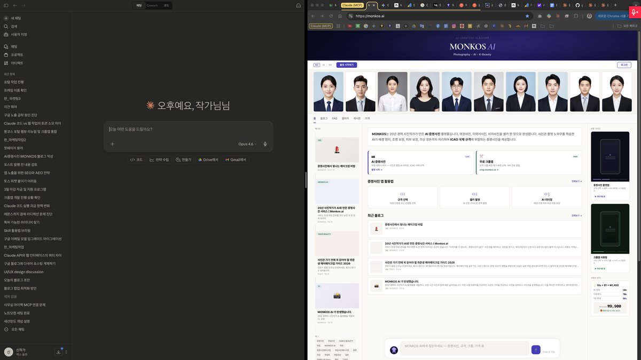Select the 채팅 tab at top
Image resolution: width=641 pixels, height=360 pixels.
tap(139, 5)
